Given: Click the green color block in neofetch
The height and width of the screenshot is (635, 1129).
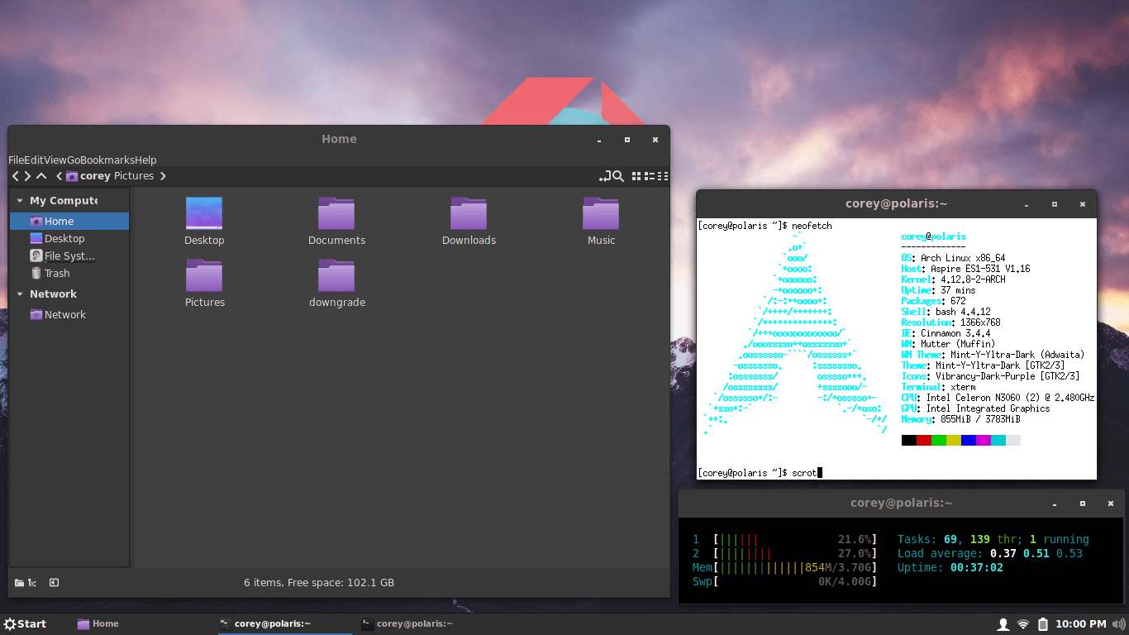Looking at the screenshot, I should pyautogui.click(x=939, y=441).
